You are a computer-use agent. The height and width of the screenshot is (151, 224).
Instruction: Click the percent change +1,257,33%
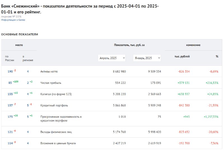pos(211,117)
